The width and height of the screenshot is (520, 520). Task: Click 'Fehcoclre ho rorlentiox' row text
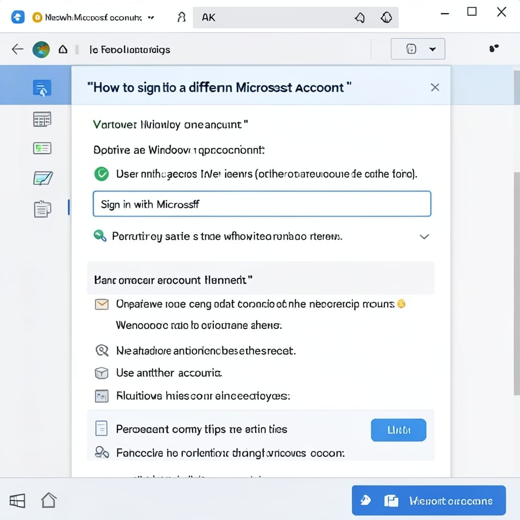click(230, 453)
